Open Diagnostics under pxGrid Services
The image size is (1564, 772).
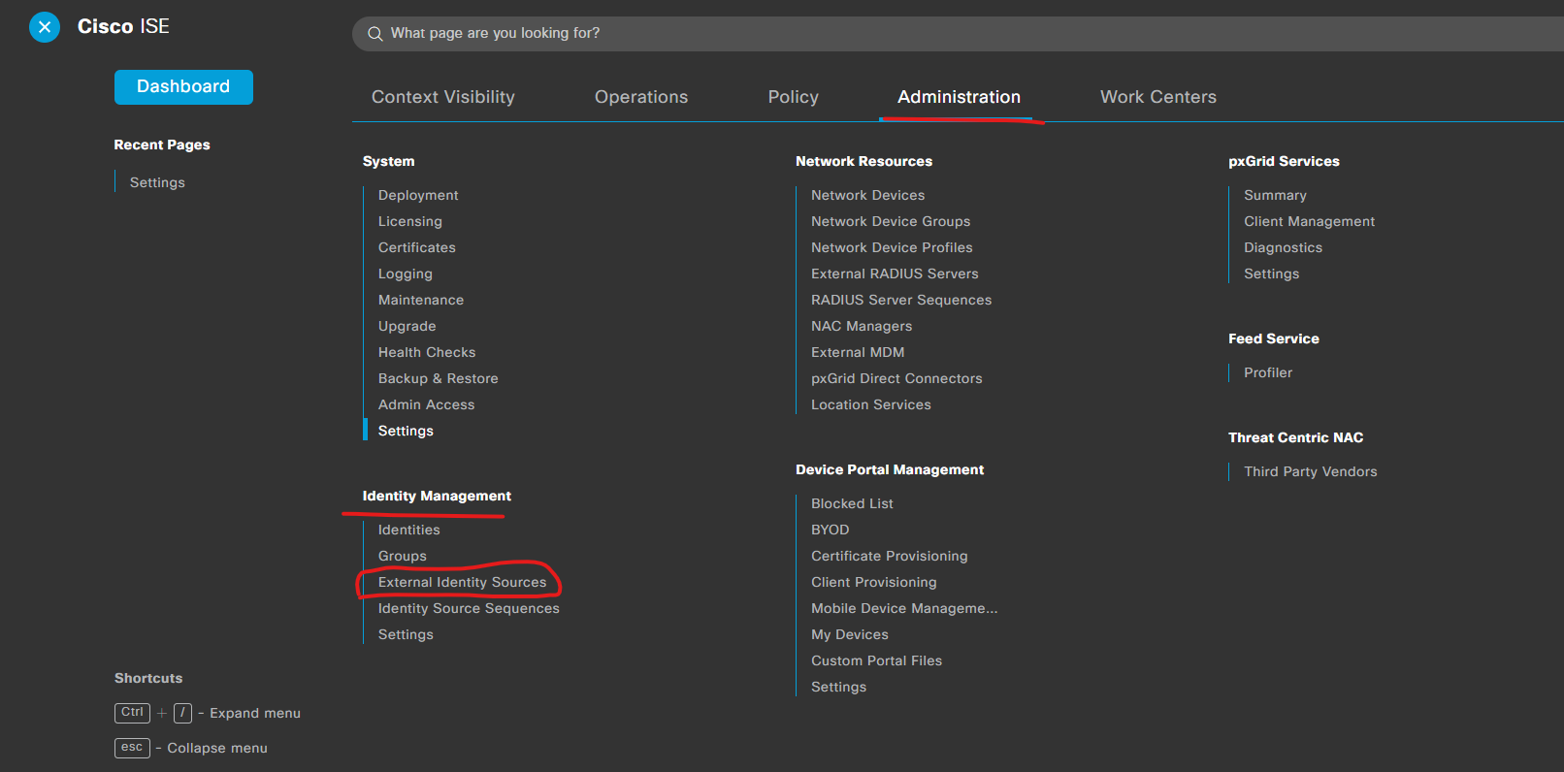pos(1284,247)
